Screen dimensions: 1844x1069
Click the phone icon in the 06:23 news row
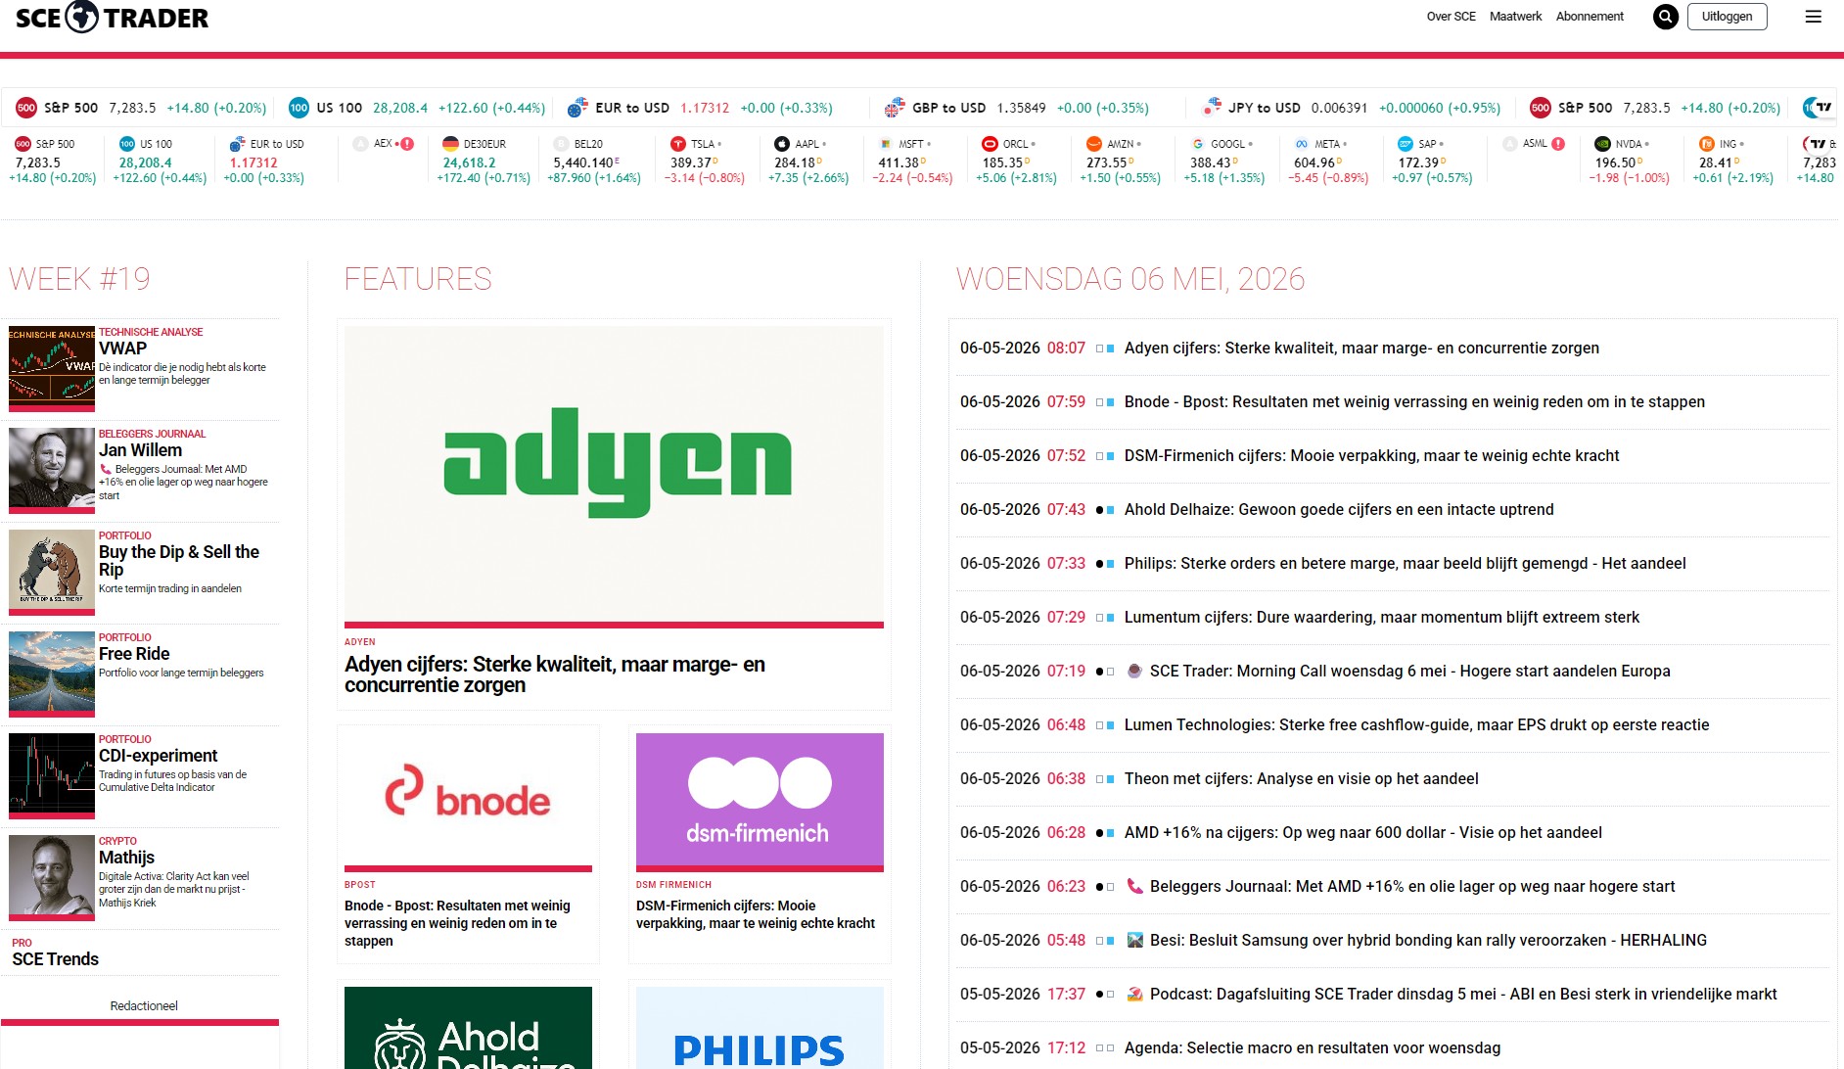pyautogui.click(x=1134, y=886)
